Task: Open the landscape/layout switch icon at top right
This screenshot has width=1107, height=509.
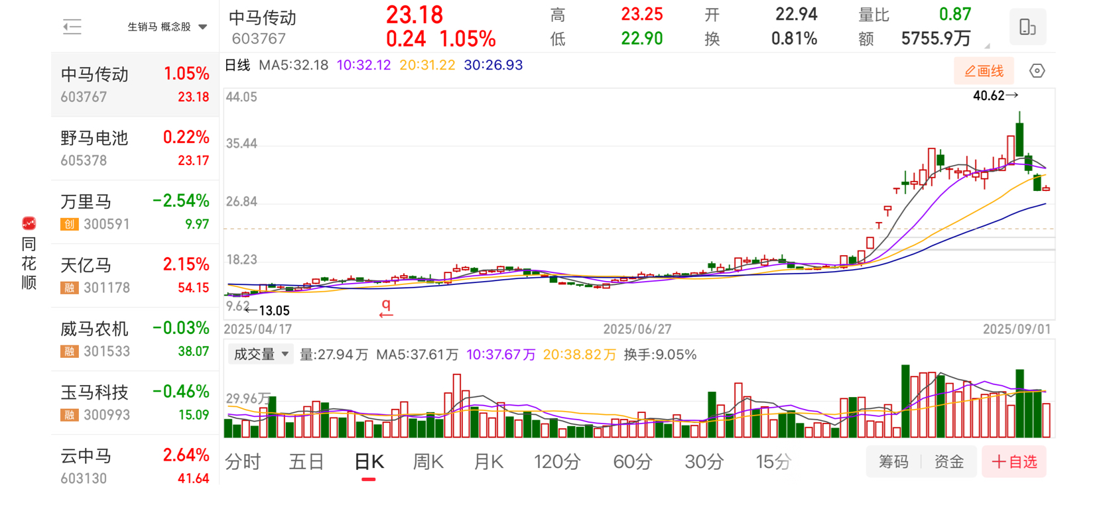Action: coord(1027,27)
